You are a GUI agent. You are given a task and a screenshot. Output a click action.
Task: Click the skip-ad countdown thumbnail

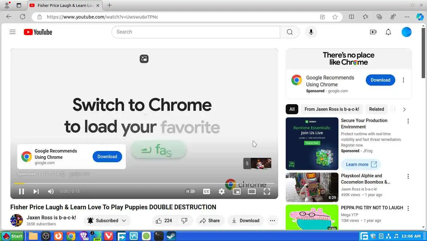257,163
